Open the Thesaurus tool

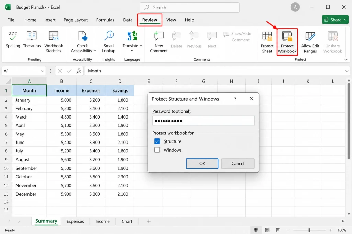click(x=32, y=39)
